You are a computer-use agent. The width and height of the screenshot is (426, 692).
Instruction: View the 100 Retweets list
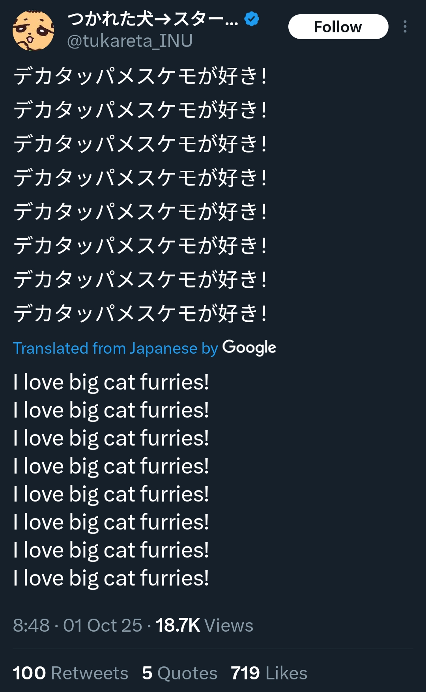tap(70, 673)
